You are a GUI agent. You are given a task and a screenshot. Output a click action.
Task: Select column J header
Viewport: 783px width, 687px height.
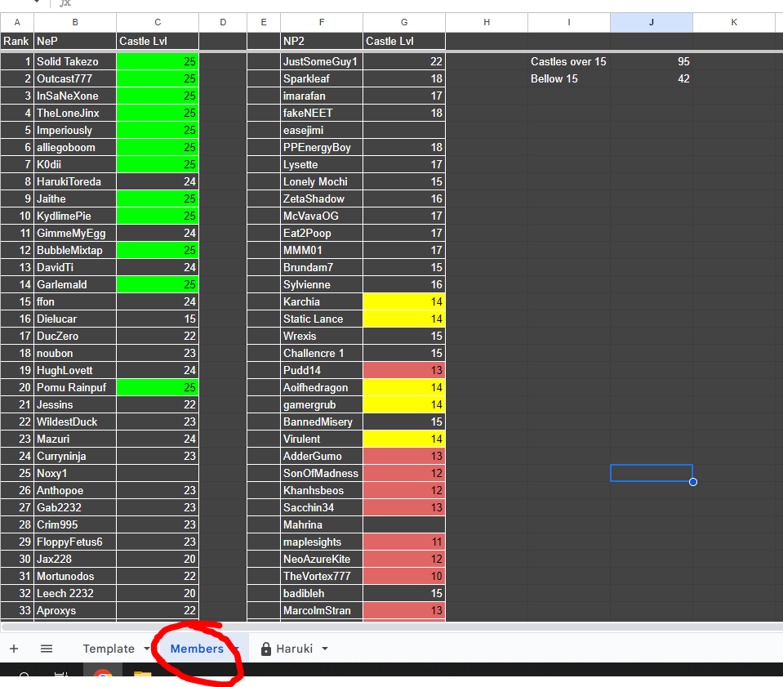point(652,23)
